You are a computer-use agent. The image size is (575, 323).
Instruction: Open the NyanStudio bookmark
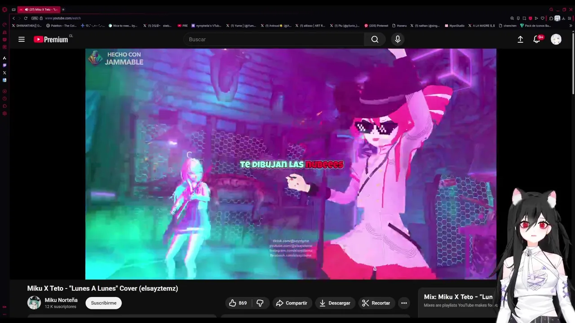pyautogui.click(x=455, y=26)
